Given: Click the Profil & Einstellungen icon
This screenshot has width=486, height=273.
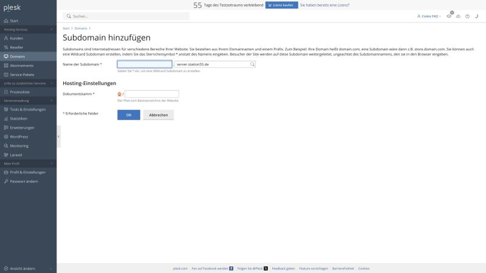Looking at the screenshot, I should pyautogui.click(x=6, y=172).
